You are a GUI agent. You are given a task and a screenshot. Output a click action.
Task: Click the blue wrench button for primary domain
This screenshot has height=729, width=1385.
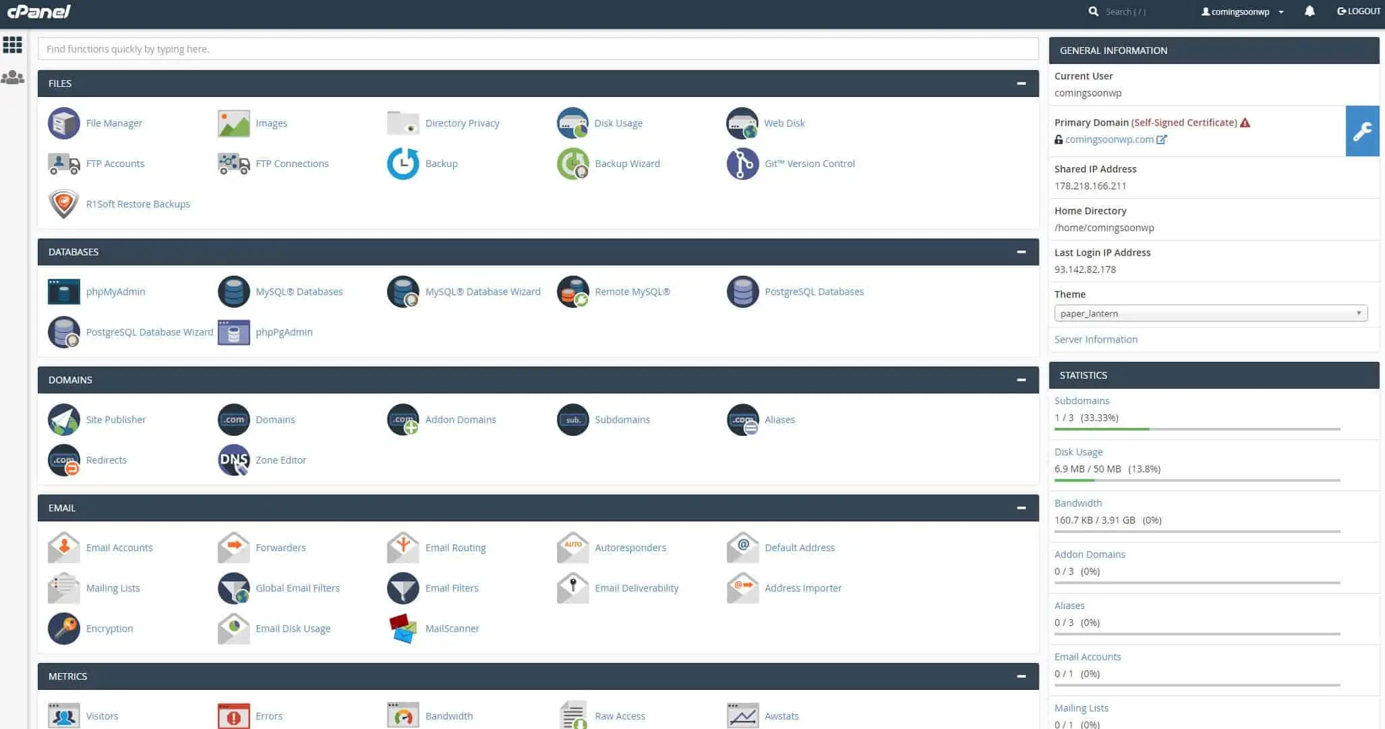point(1363,131)
